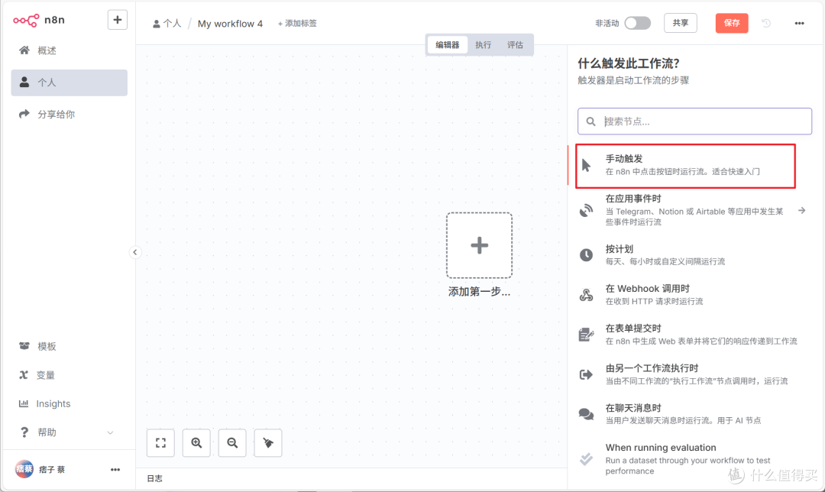Open Insights in sidebar
Image resolution: width=825 pixels, height=492 pixels.
[69, 403]
